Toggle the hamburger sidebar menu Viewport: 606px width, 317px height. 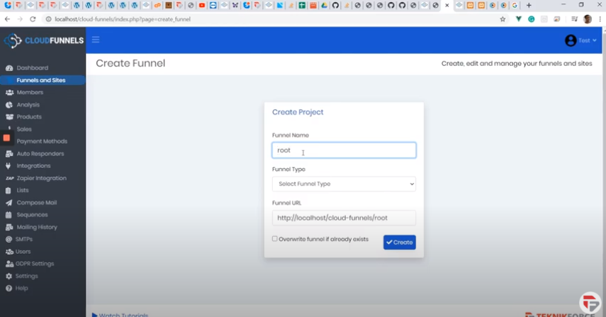point(96,40)
